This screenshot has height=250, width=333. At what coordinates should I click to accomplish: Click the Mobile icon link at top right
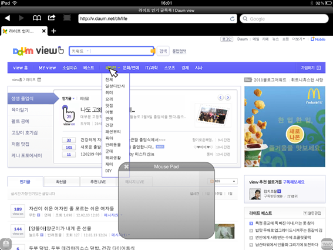(x=318, y=39)
